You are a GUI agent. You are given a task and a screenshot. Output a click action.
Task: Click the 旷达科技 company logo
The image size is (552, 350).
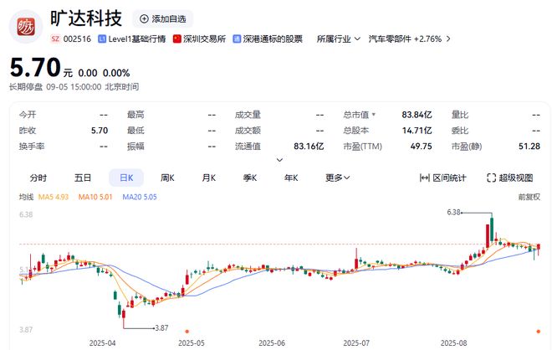[x=26, y=27]
